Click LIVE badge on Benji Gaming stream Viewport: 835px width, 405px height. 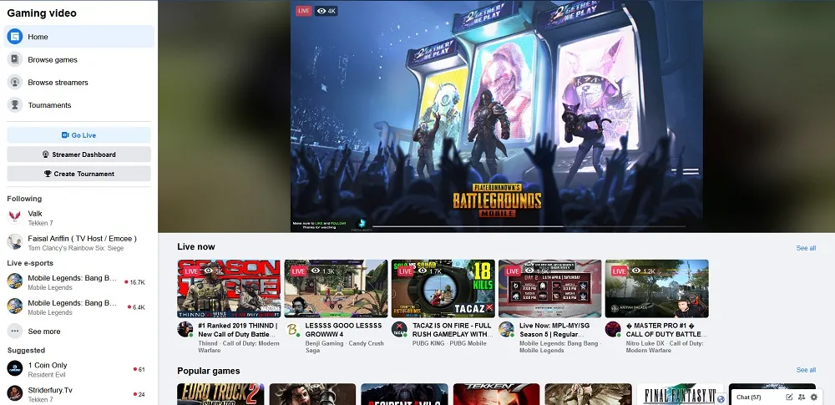298,271
